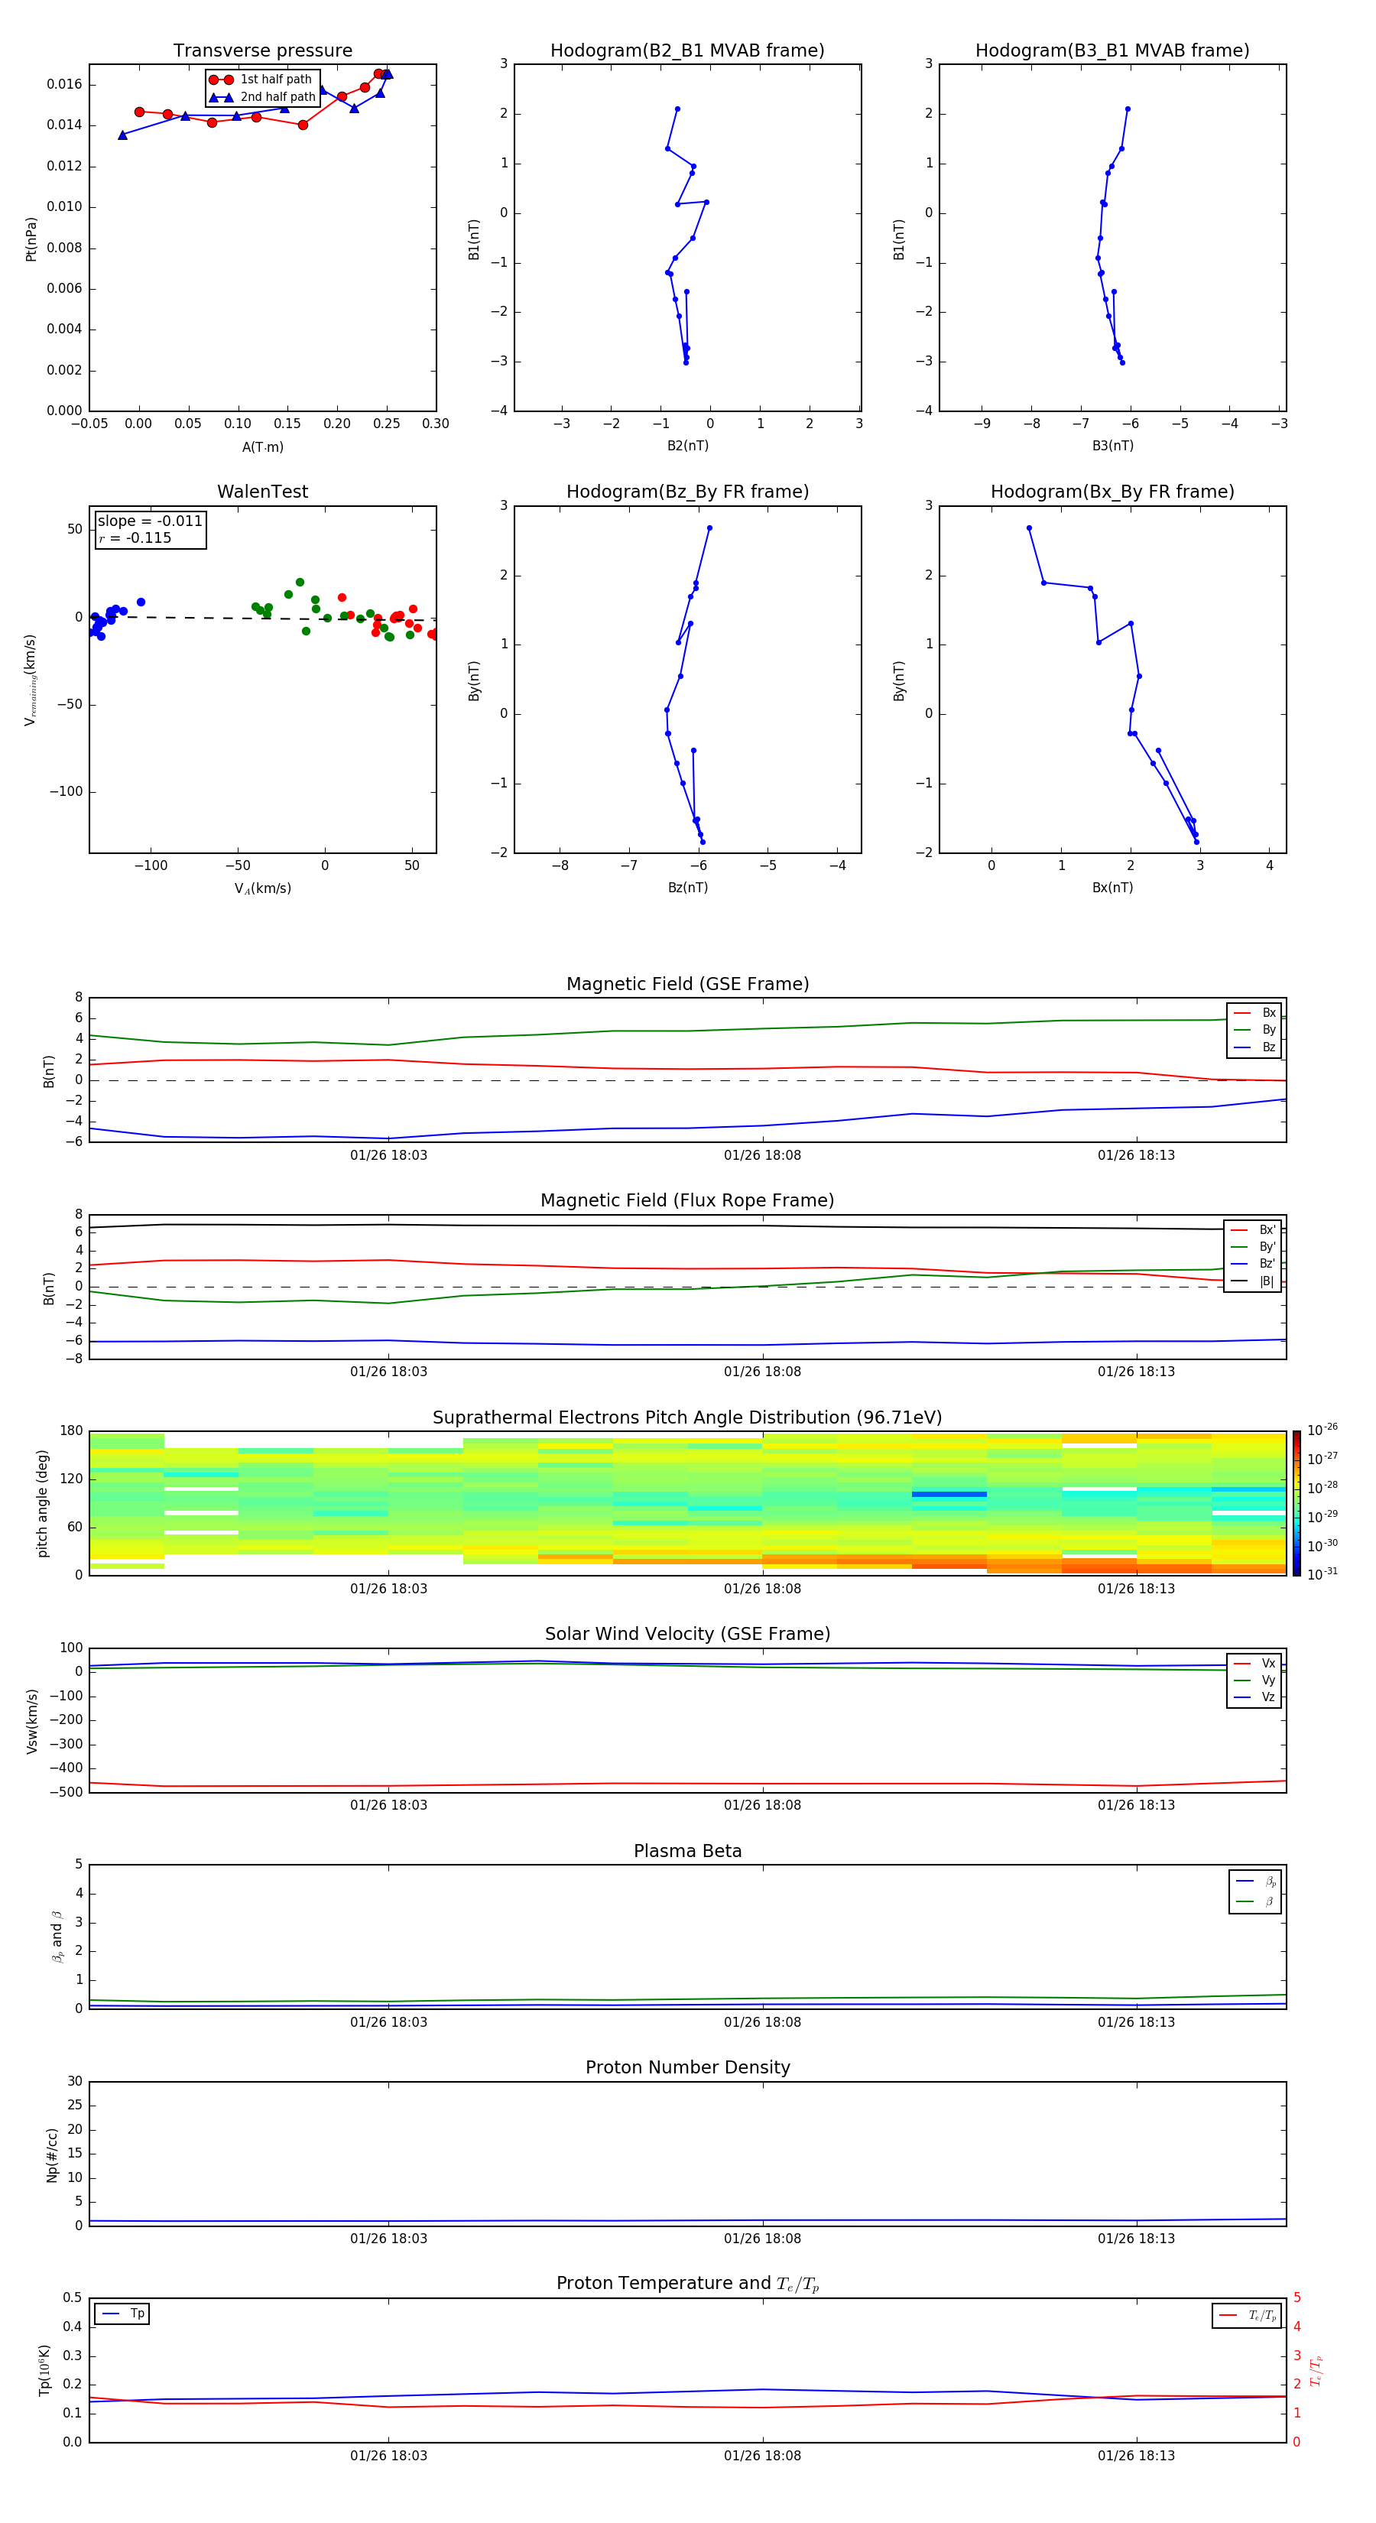The height and width of the screenshot is (2523, 1376).
Task: Click the "VA(km/s)" axis label under WalenTest
Action: 262,888
